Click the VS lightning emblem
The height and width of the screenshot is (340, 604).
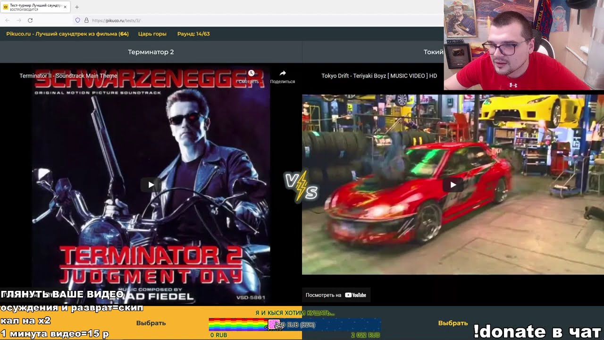(301, 187)
